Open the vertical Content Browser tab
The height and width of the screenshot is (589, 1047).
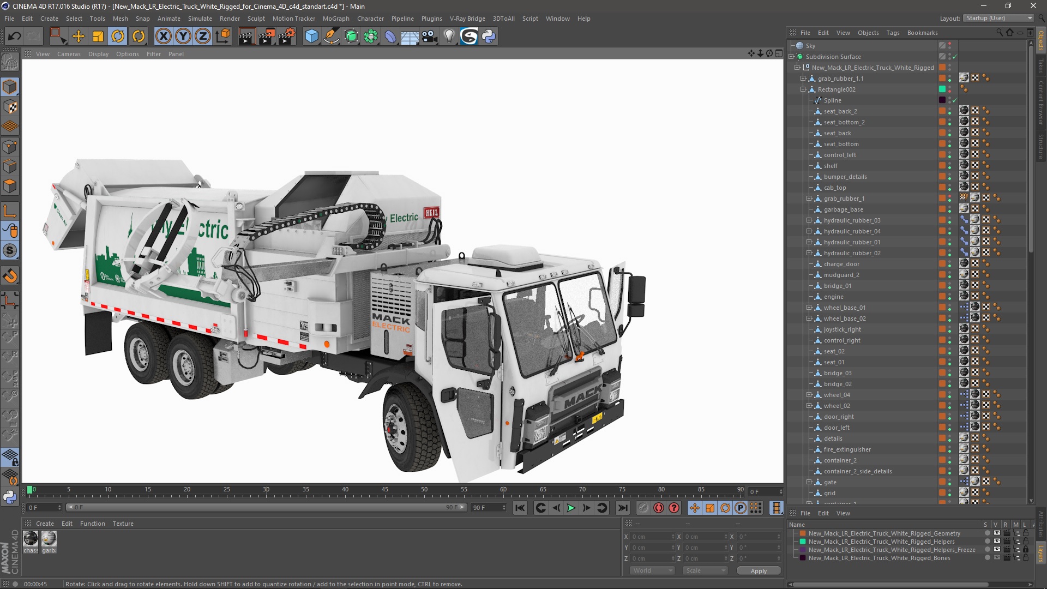pyautogui.click(x=1041, y=103)
